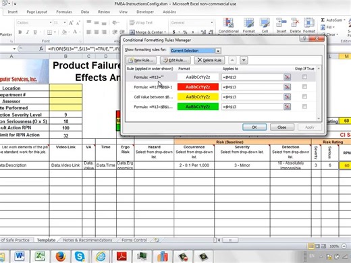Select column M header
This screenshot has width=351, height=263.
coord(346,56)
